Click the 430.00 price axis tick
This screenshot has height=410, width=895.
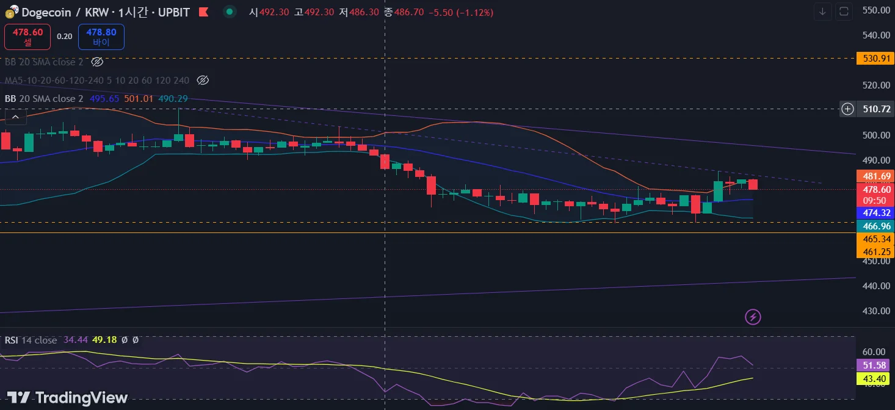(x=875, y=311)
